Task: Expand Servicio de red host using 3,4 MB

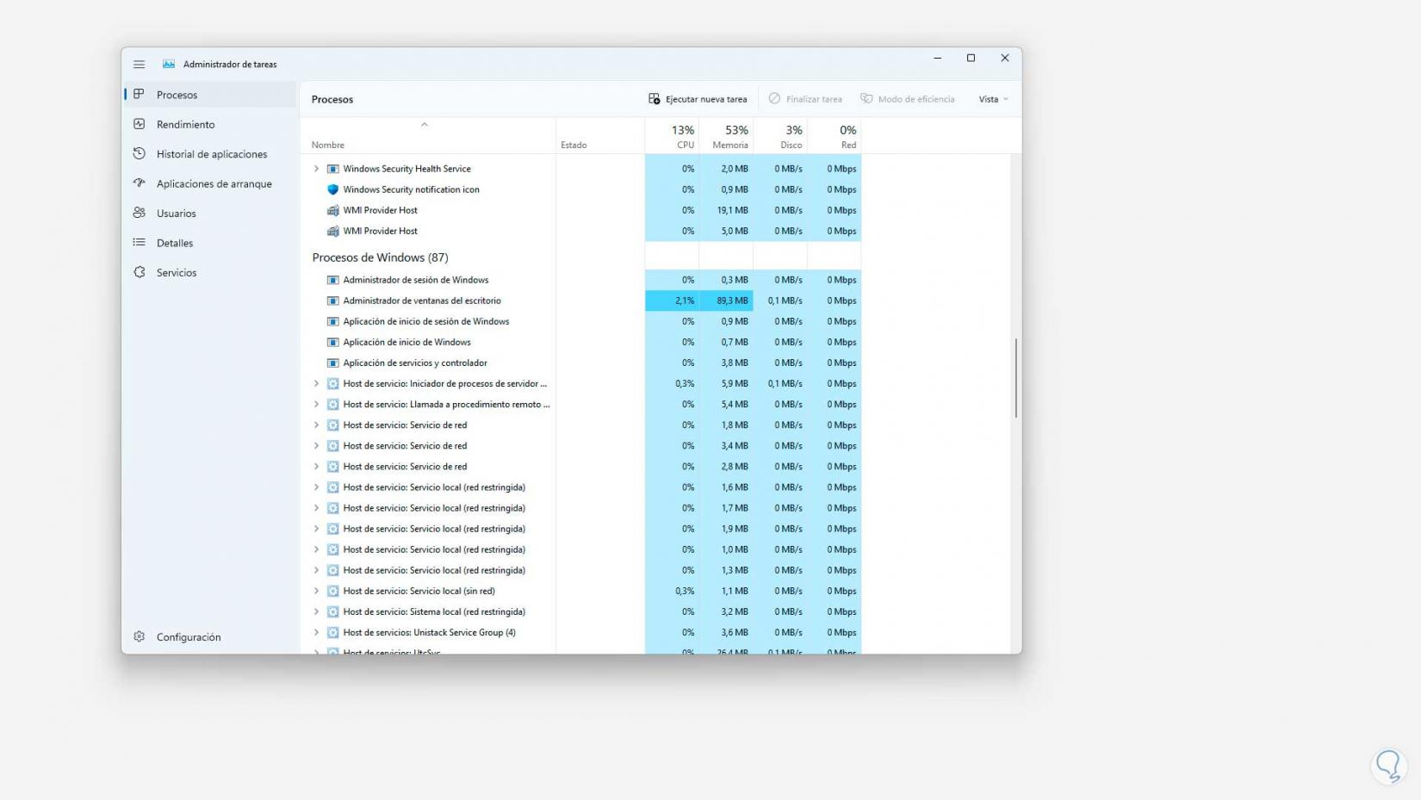Action: pos(316,446)
